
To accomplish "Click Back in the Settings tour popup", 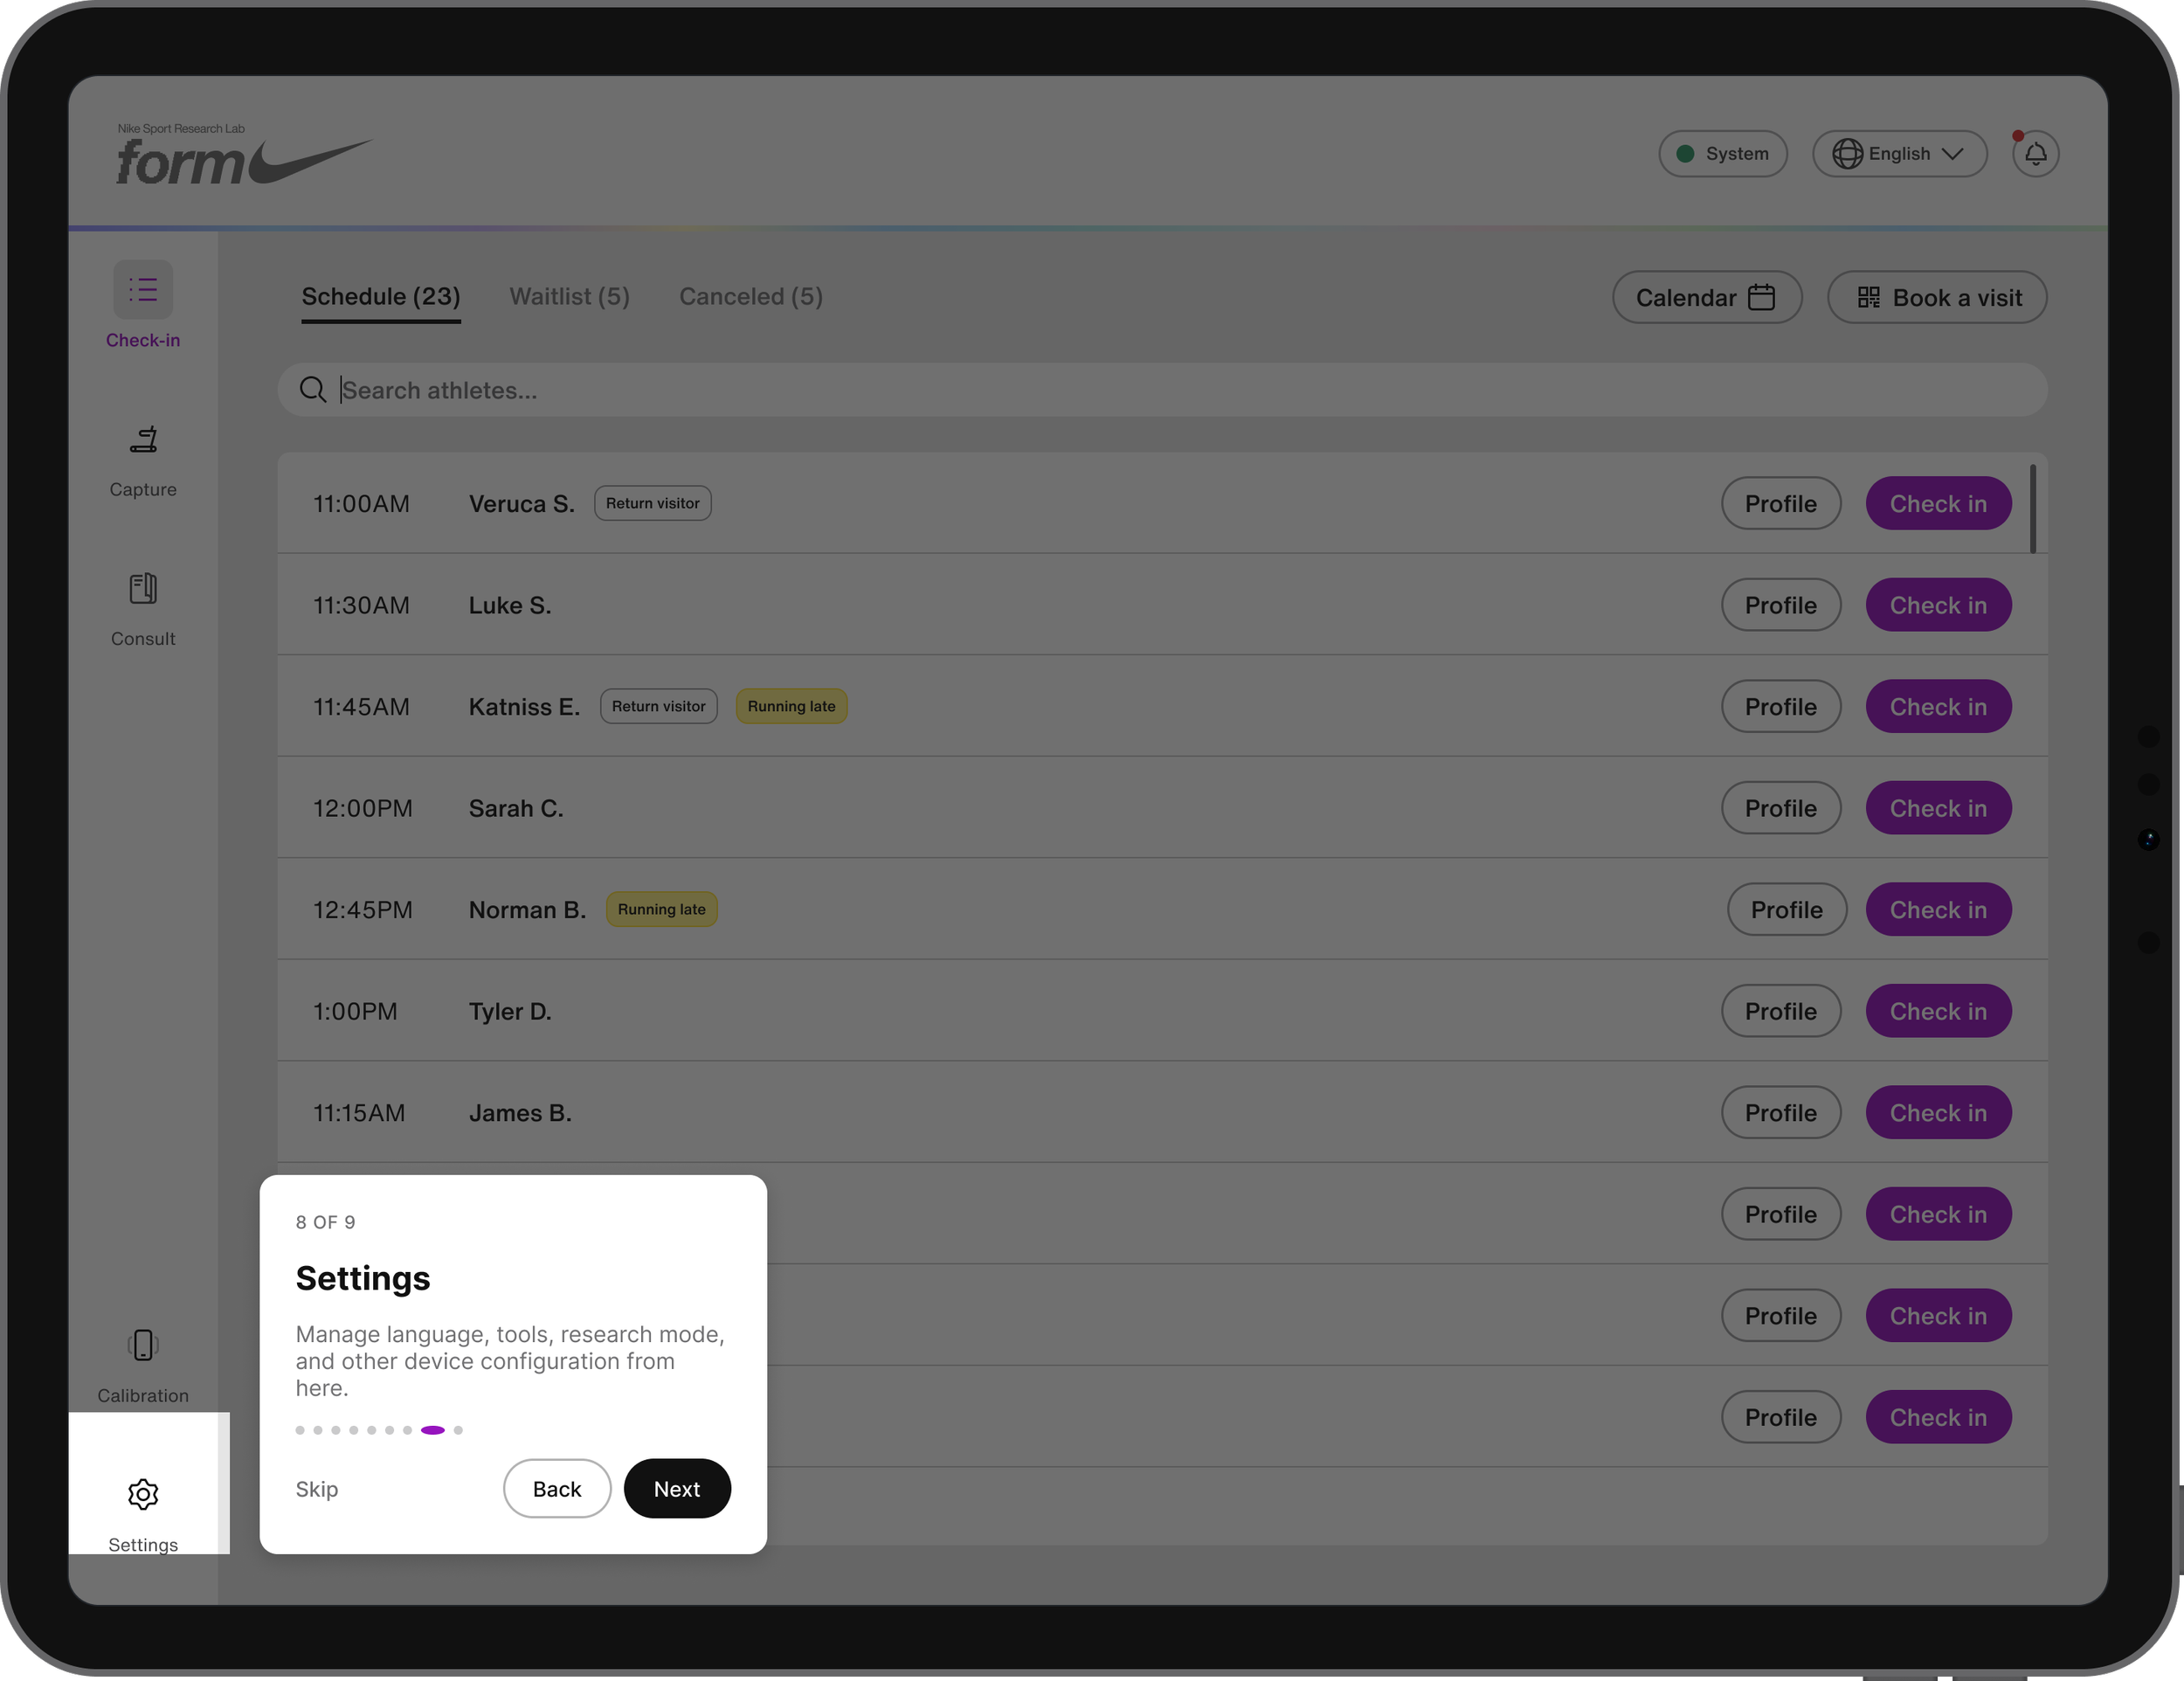I will 557,1488.
